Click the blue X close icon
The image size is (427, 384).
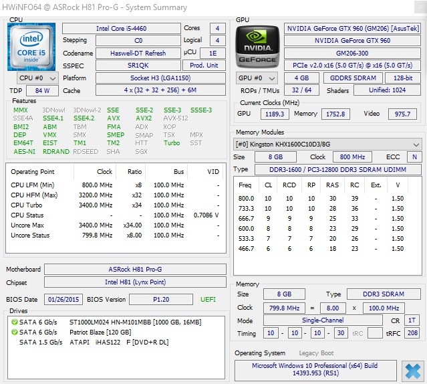pyautogui.click(x=412, y=371)
